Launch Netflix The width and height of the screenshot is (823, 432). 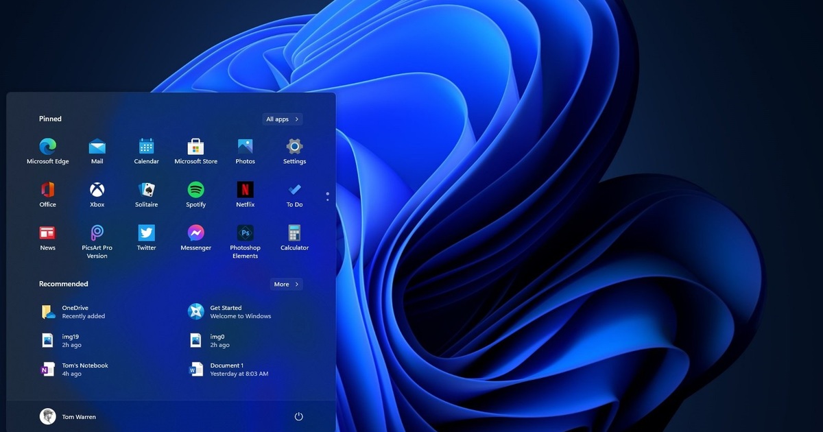[246, 195]
